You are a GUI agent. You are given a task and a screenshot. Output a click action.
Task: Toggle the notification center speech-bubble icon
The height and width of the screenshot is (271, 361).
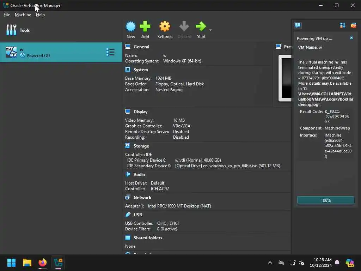click(298, 25)
